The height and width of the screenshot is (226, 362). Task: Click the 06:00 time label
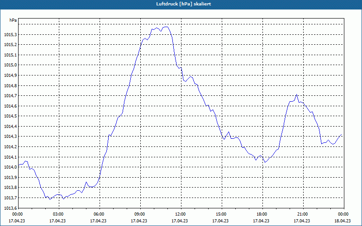tap(99, 214)
